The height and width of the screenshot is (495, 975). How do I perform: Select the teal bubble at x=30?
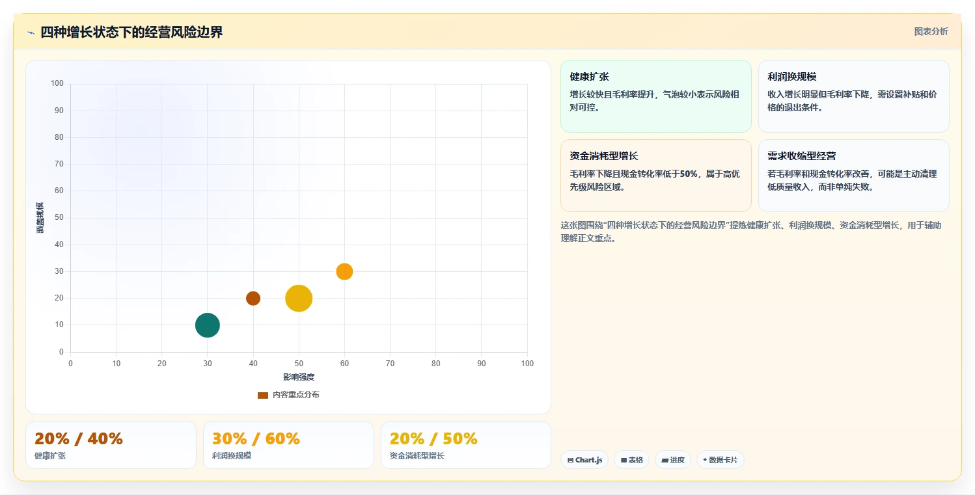coord(208,325)
